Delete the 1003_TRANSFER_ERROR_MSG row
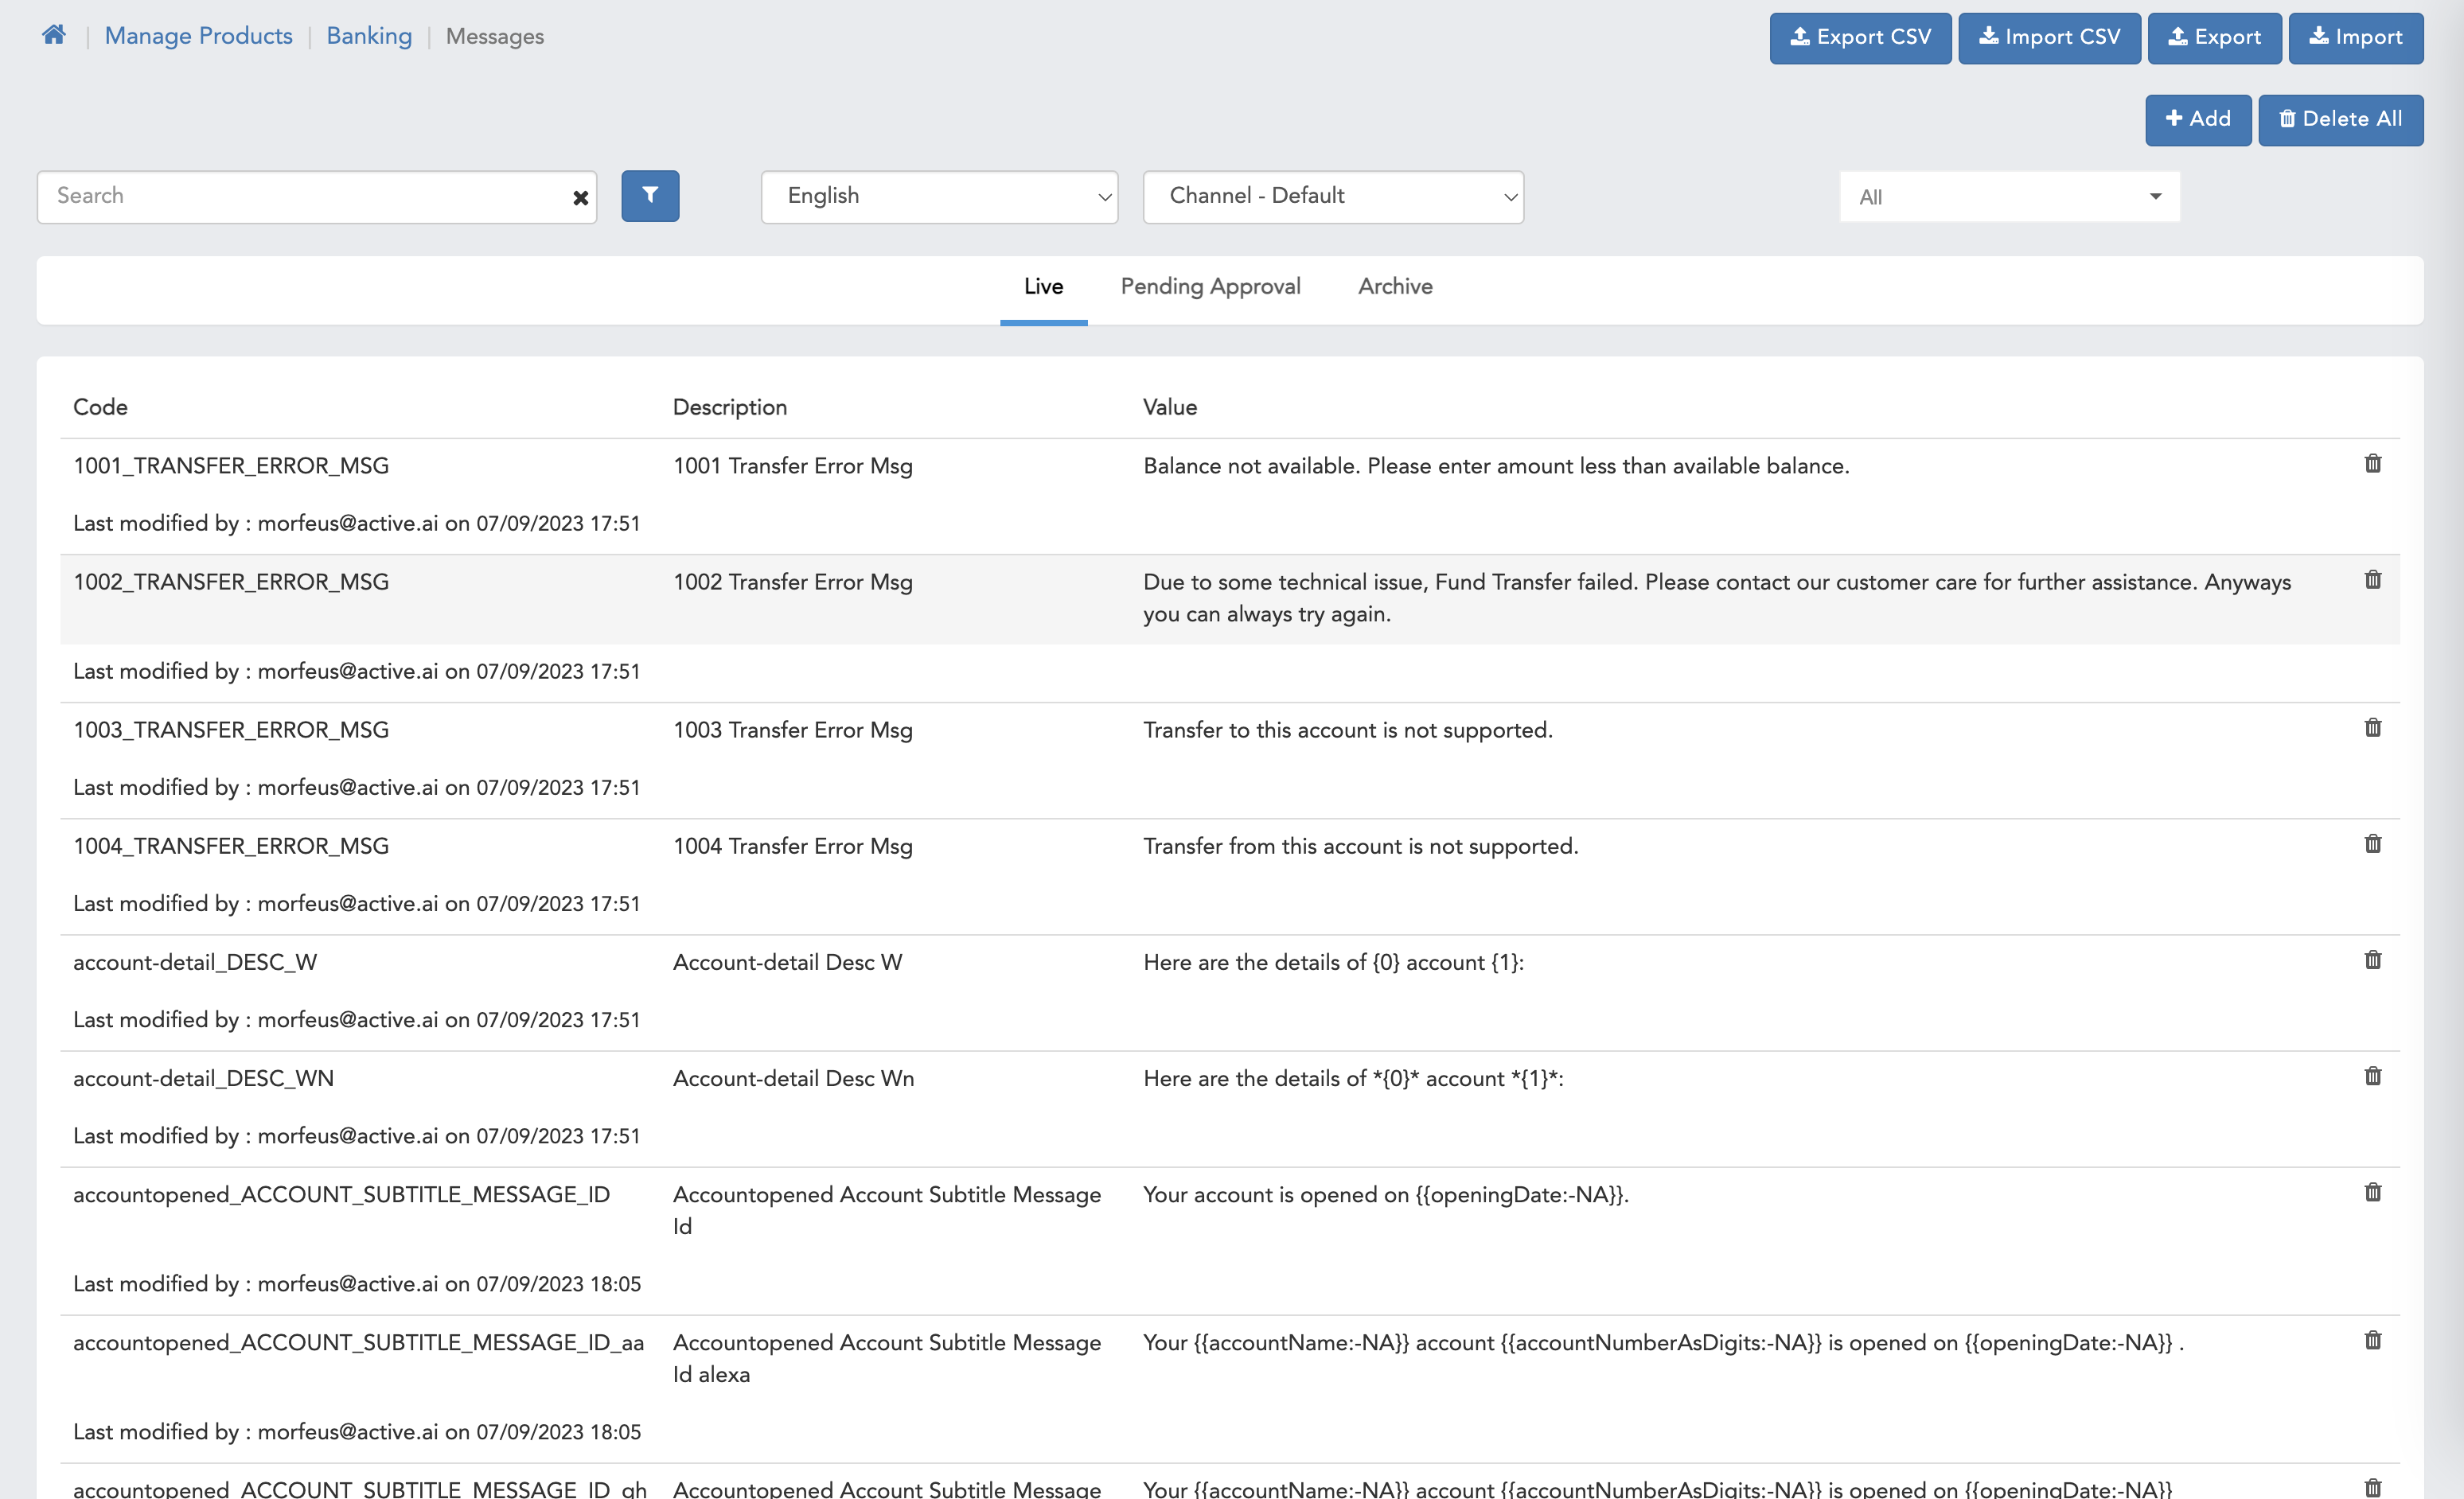2464x1499 pixels. [x=2373, y=727]
